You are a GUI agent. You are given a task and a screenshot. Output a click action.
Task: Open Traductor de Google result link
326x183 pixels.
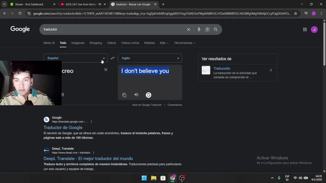(63, 128)
